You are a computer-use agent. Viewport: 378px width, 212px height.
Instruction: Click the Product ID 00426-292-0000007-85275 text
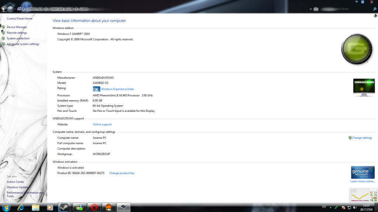81,173
